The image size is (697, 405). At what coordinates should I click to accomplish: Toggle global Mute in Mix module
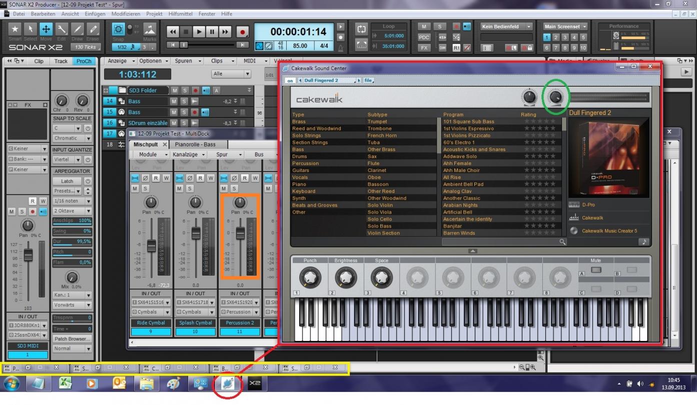point(424,26)
